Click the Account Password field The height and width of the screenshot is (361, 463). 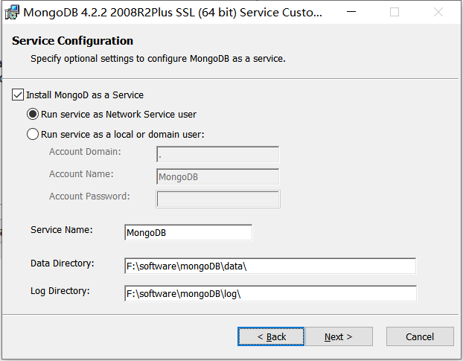pos(218,199)
